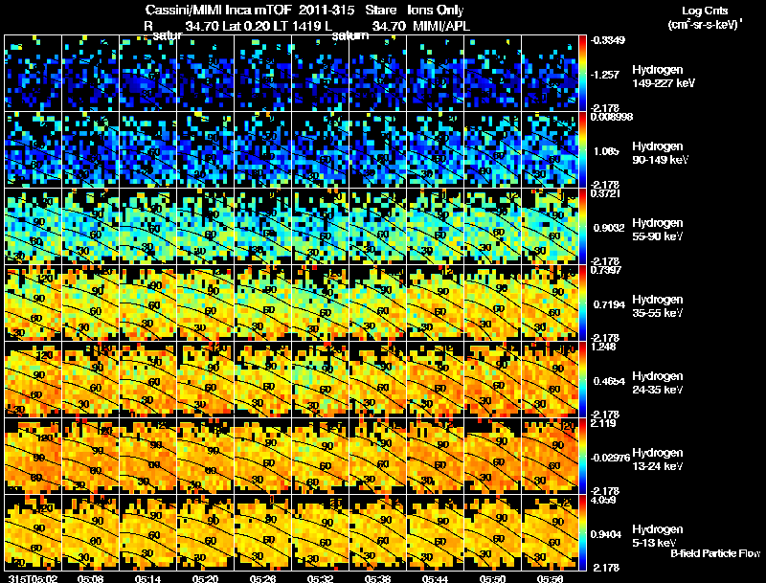The height and width of the screenshot is (583, 766).
Task: Click the '-0.3349' colorbar maximum value
Action: tap(608, 40)
